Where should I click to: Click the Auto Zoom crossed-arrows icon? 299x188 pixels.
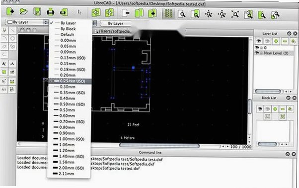235,14
